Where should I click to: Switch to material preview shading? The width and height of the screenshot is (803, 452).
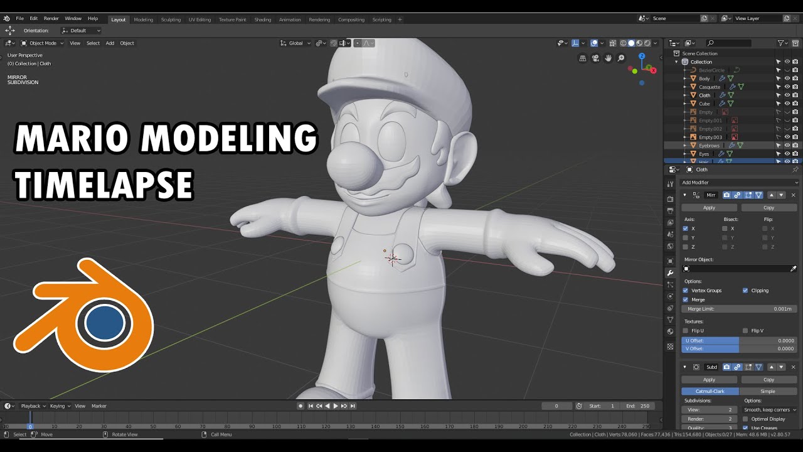(x=639, y=43)
